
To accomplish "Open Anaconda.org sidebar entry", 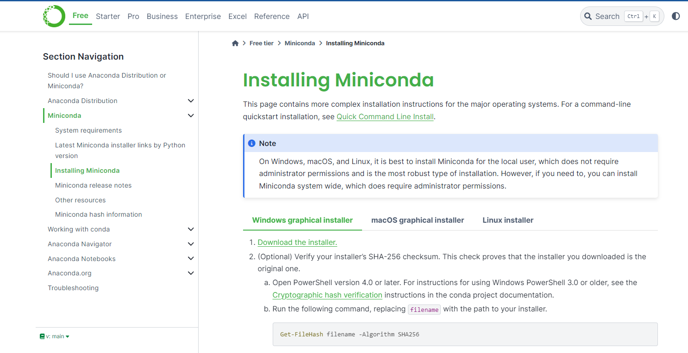I will point(69,273).
